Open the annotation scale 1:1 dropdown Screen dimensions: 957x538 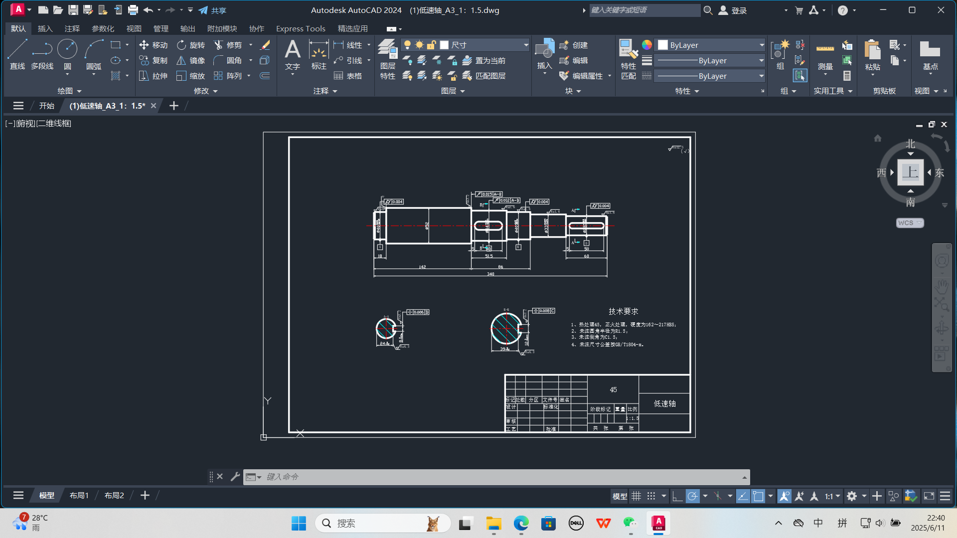coord(832,496)
